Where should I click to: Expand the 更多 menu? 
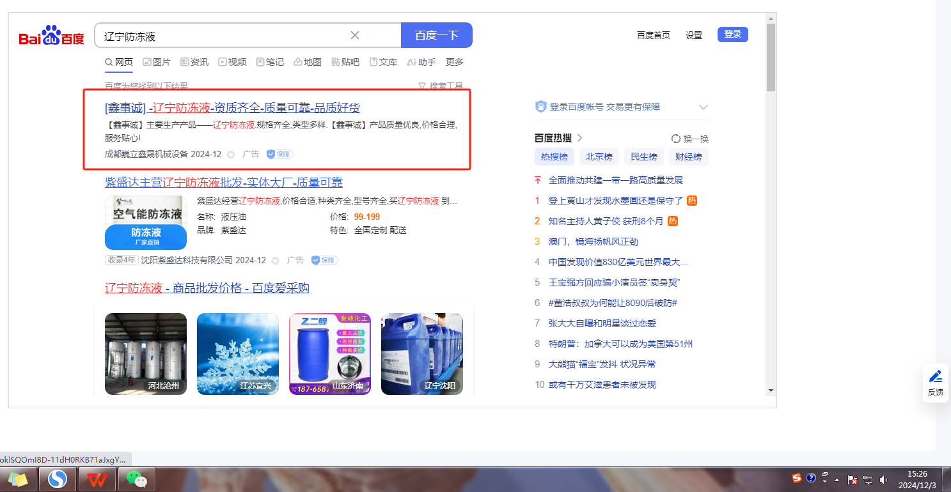(x=455, y=62)
